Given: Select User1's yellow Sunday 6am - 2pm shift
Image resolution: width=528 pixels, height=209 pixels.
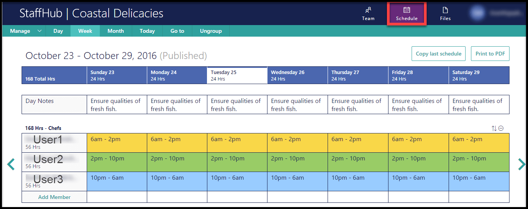Looking at the screenshot, I should point(117,143).
